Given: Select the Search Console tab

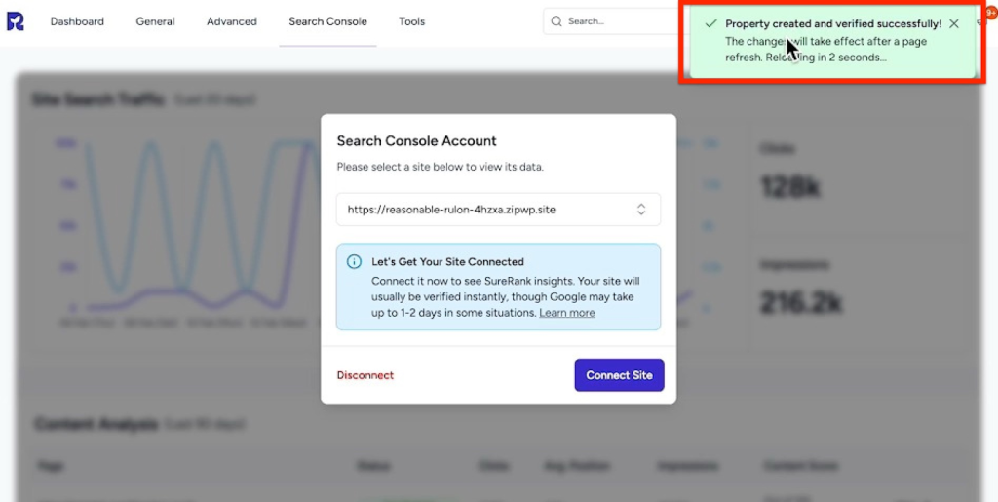Looking at the screenshot, I should (x=327, y=21).
